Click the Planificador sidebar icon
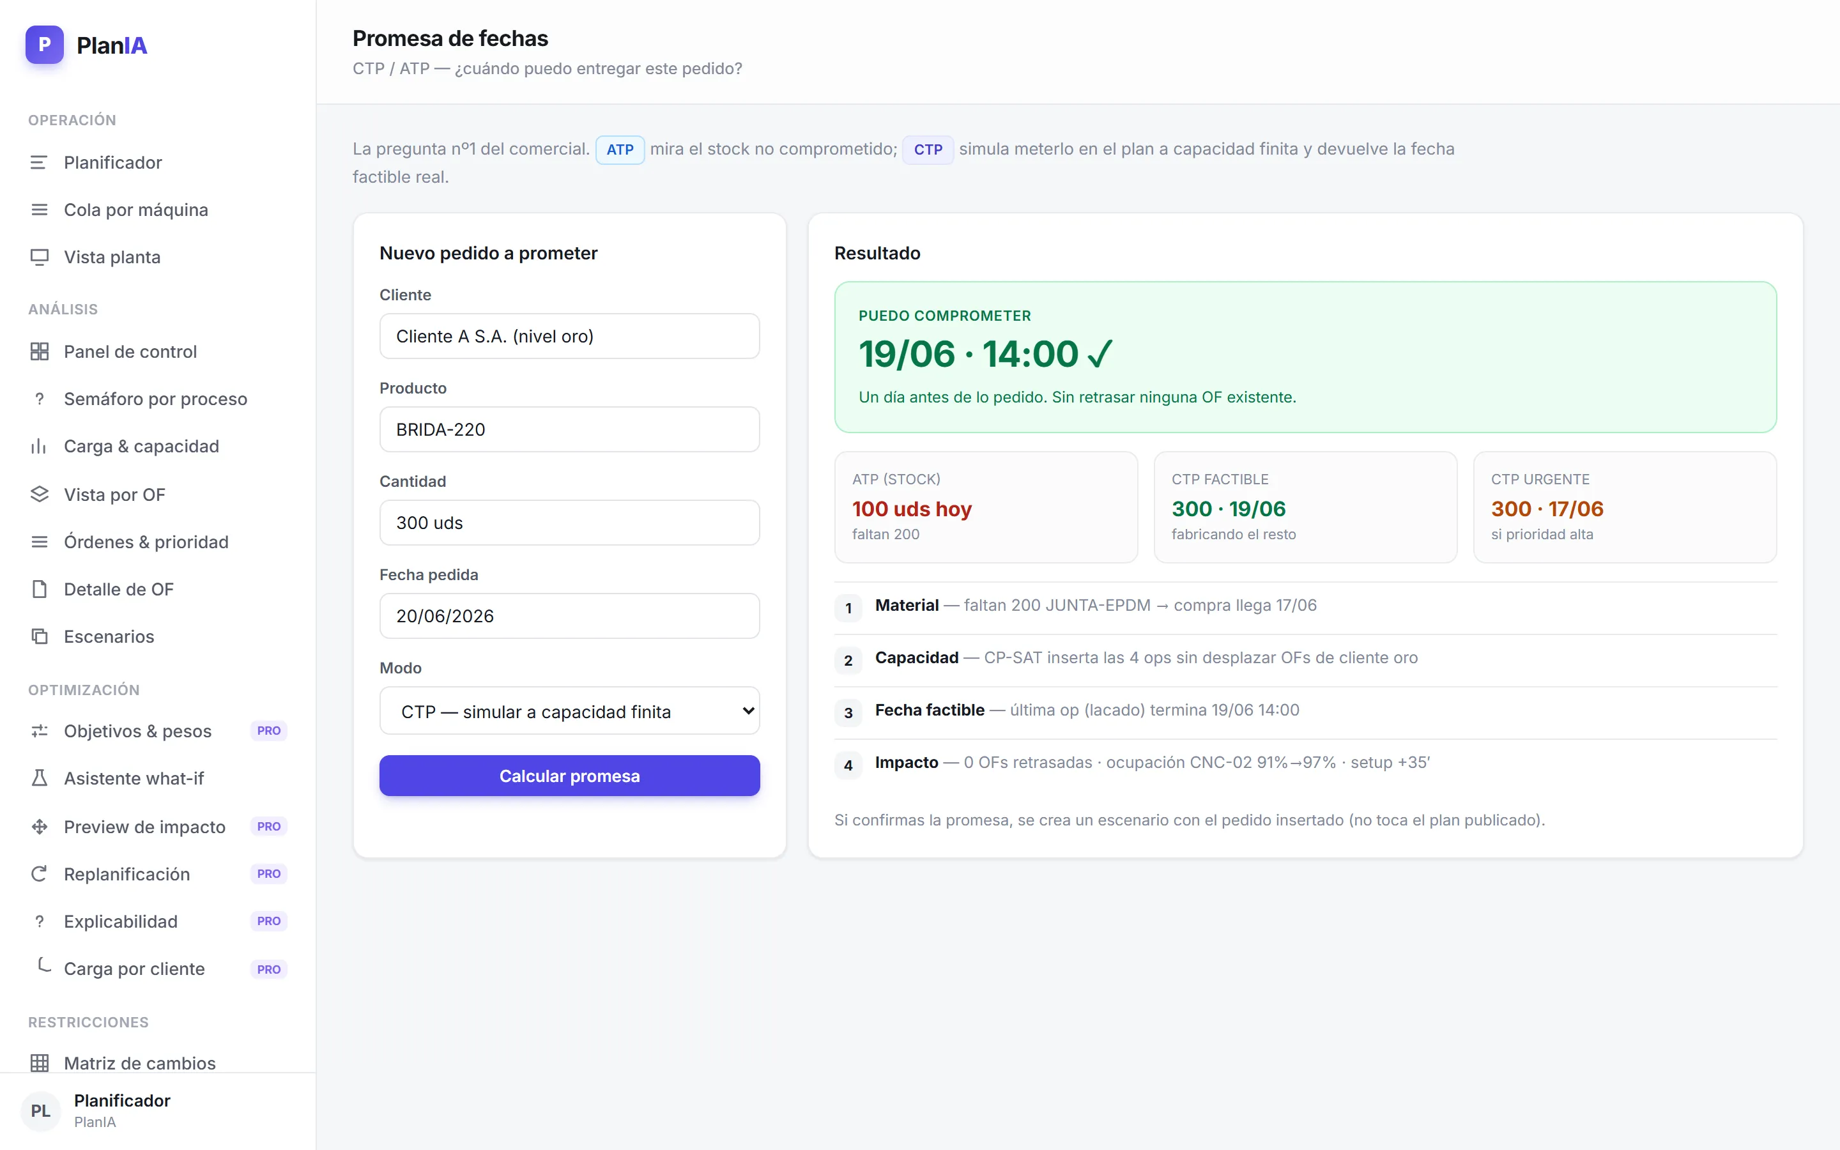The image size is (1840, 1150). 39,163
